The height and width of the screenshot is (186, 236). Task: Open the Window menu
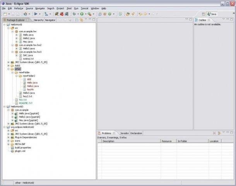tap(95, 9)
